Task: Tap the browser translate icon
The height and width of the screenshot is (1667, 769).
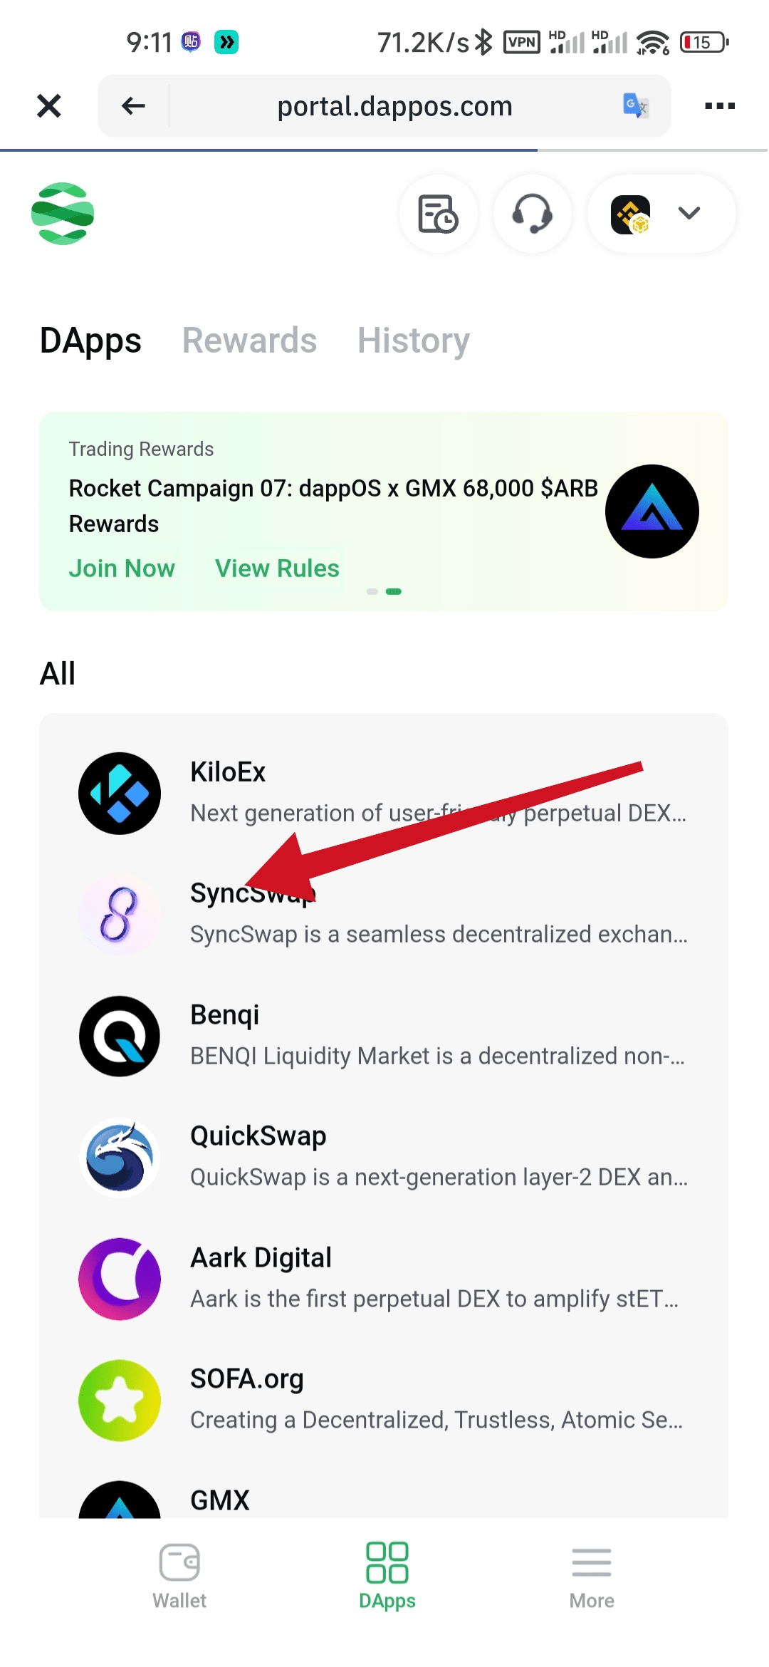Action: 635,105
